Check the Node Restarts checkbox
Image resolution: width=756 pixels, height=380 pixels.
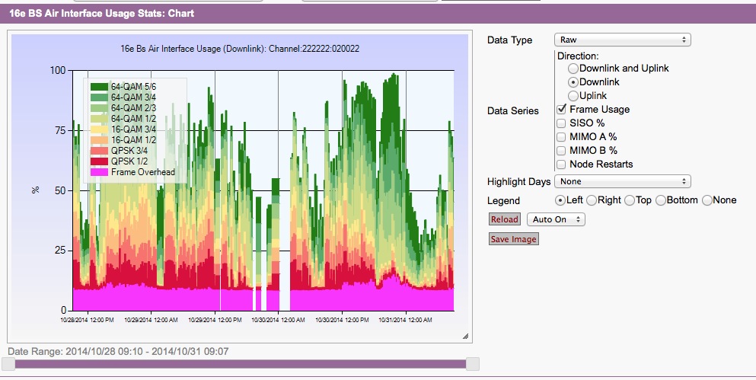pos(561,164)
